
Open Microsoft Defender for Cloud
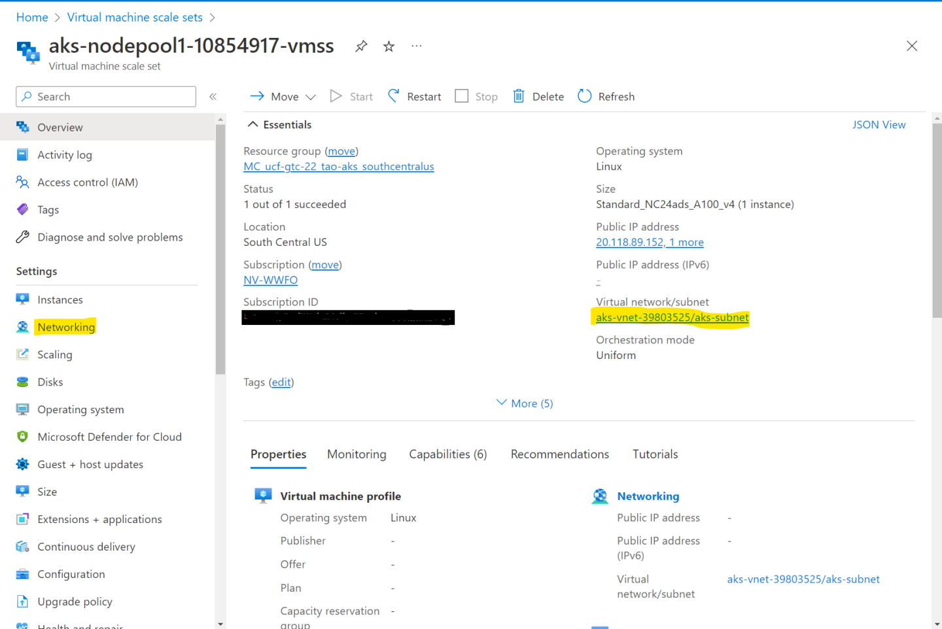[109, 437]
